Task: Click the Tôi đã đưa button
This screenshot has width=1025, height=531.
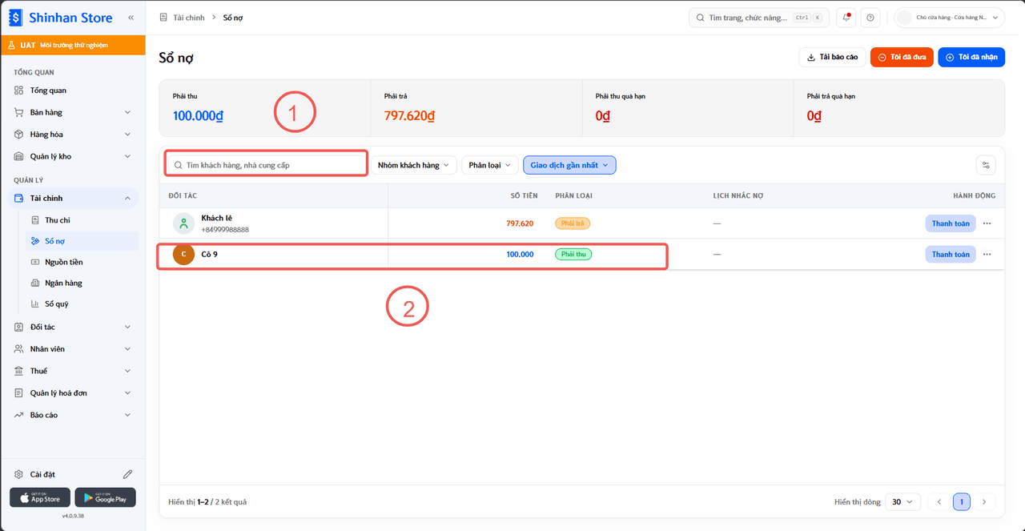Action: pos(902,57)
